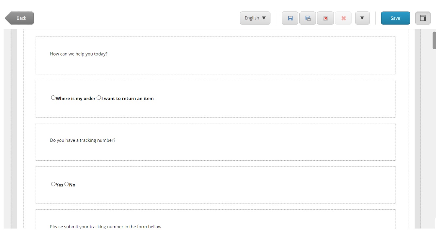Click the Save As icon
This screenshot has width=442, height=238.
click(308, 18)
